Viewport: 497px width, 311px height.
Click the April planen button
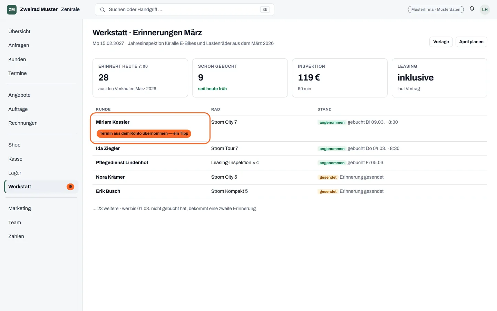471,42
